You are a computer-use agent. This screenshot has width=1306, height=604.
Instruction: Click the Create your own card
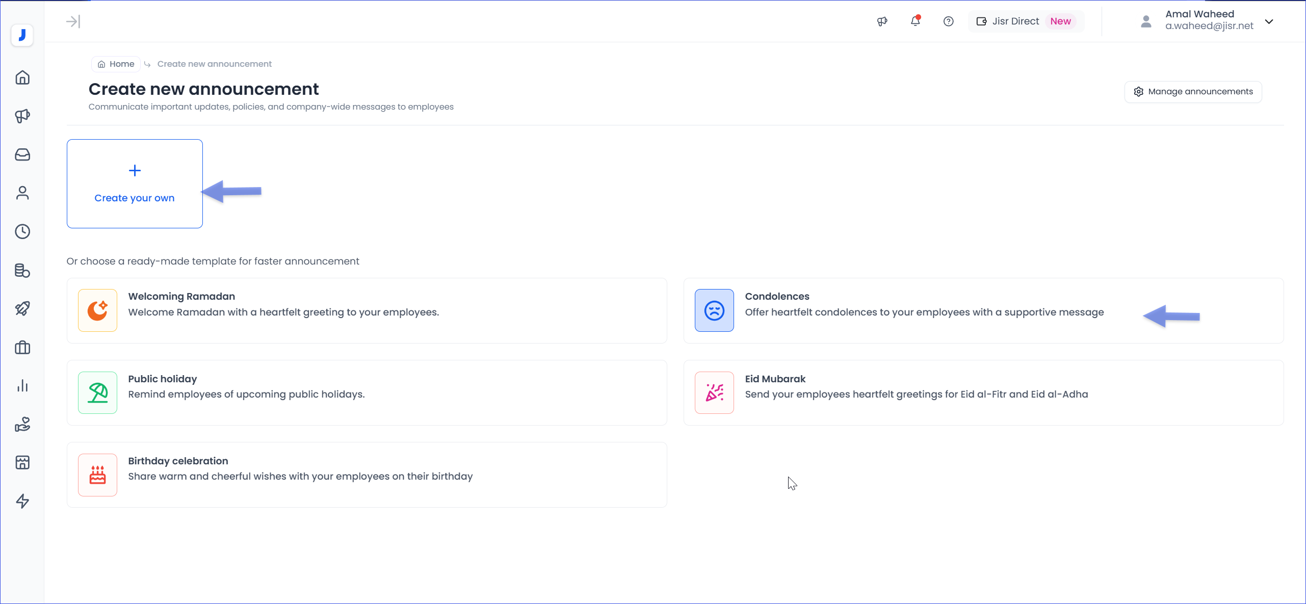pos(135,183)
